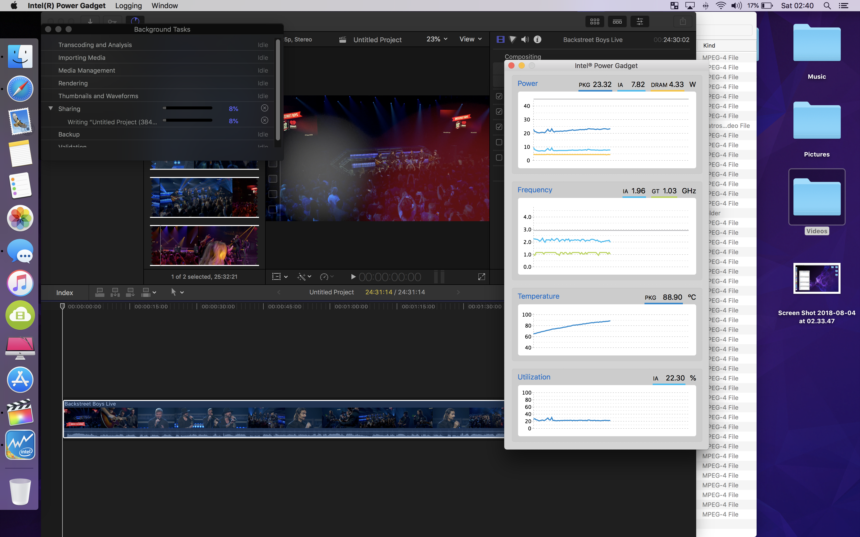Open the viewer transform tool dropdown

pyautogui.click(x=280, y=277)
